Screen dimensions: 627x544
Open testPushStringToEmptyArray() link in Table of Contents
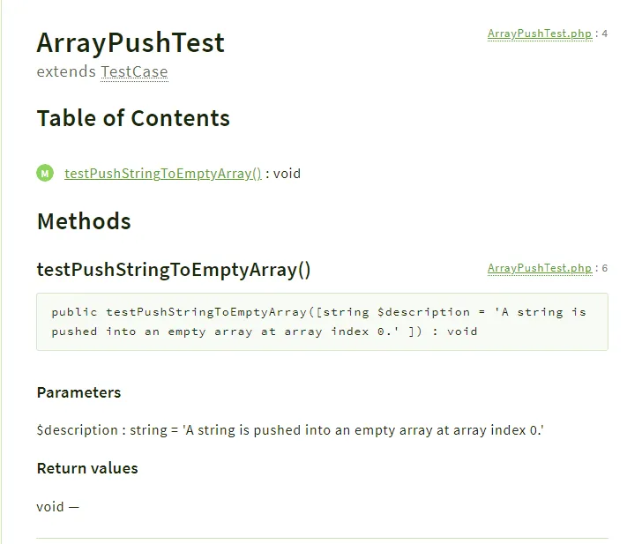tap(163, 174)
